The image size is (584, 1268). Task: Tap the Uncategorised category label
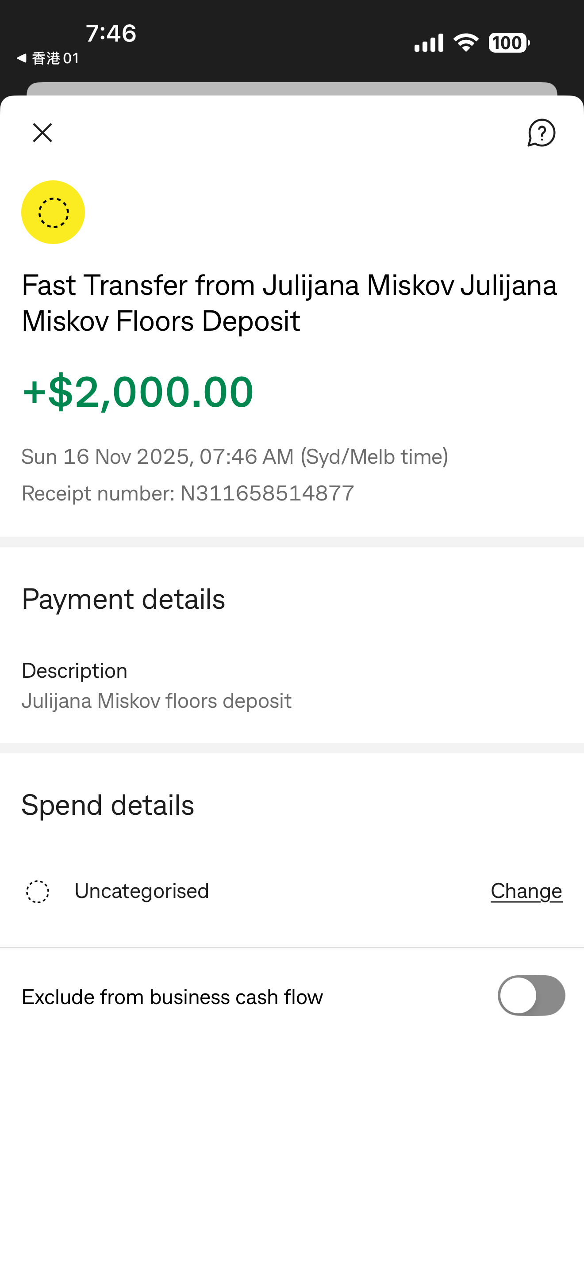(x=142, y=891)
